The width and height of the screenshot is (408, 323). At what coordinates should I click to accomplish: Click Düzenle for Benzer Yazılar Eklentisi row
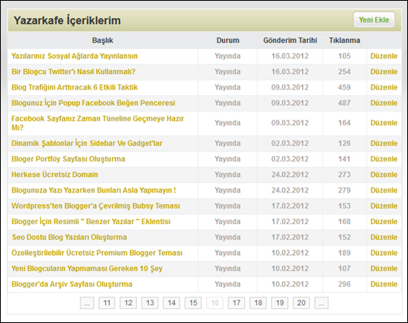384,222
